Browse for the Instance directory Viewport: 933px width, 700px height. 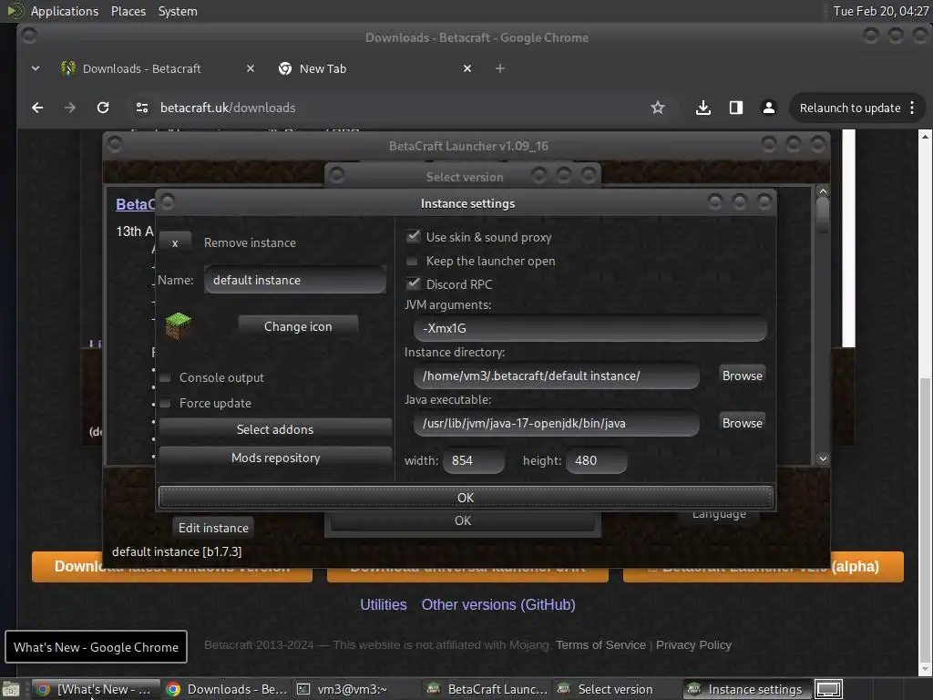[x=742, y=376]
